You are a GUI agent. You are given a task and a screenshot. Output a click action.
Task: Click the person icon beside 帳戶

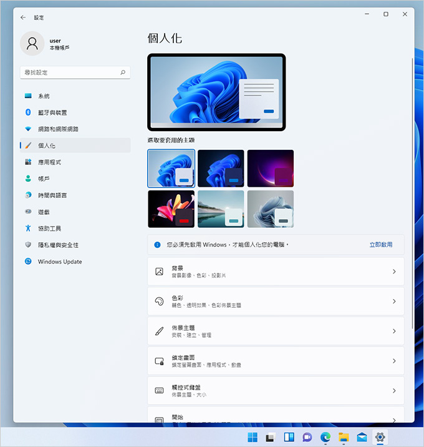click(x=28, y=179)
